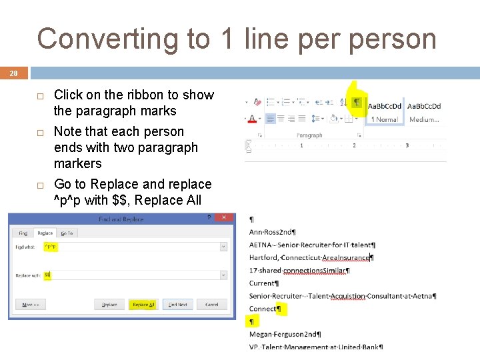Apply multilevel list formatting
The width and height of the screenshot is (480, 360).
pyautogui.click(x=301, y=102)
